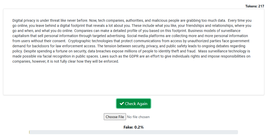Screen dimensions: 272x137
Task: Click the "No file chosen" label
Action: tap(138, 117)
